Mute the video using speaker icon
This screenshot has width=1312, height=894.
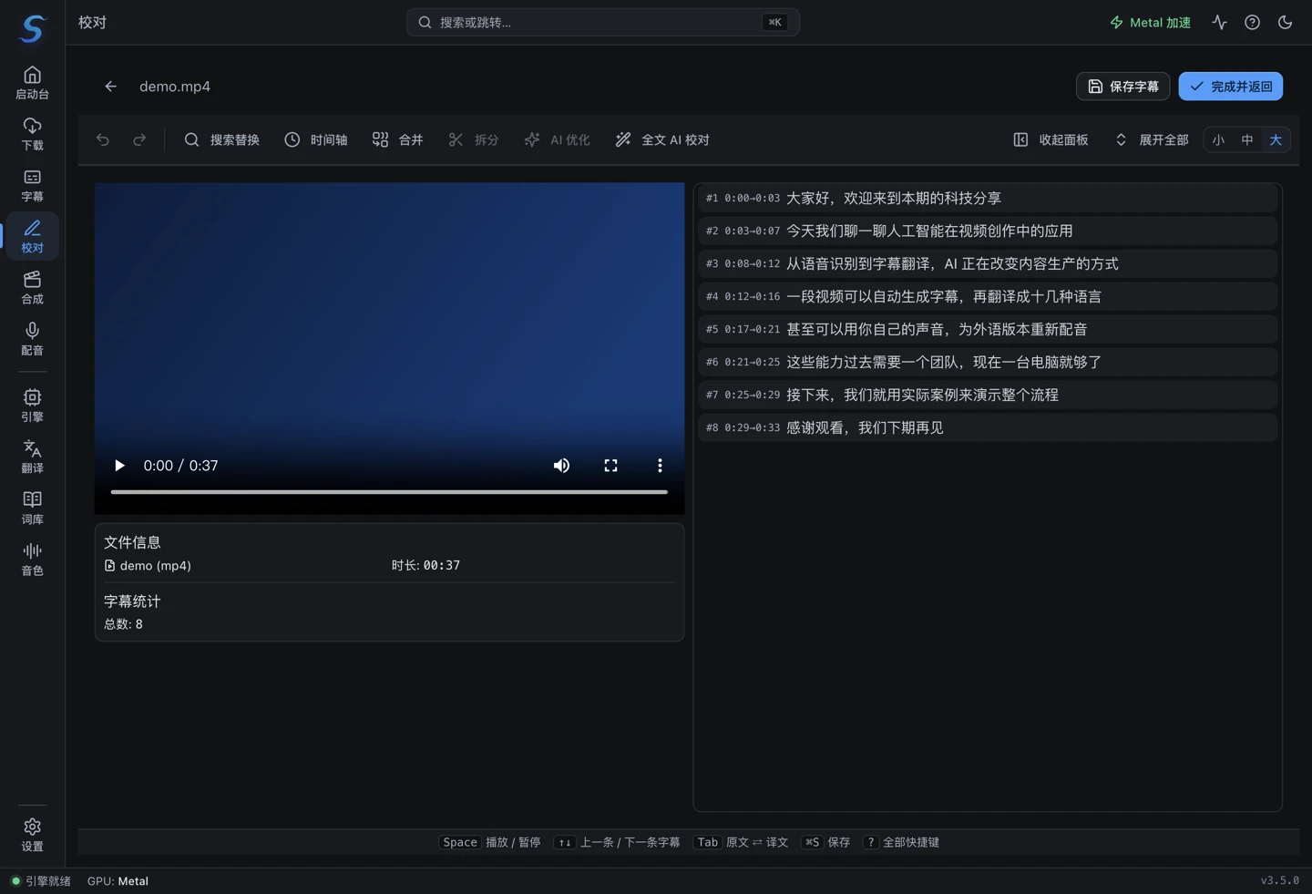tap(561, 466)
